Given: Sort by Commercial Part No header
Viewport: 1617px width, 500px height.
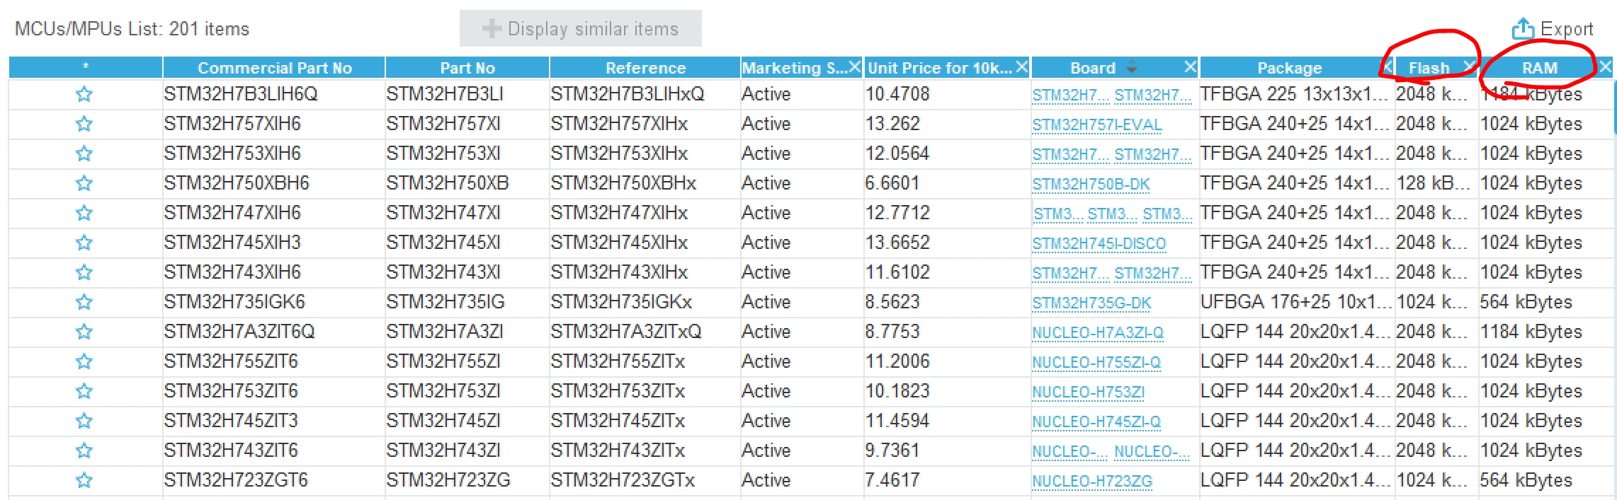Looking at the screenshot, I should (x=275, y=68).
